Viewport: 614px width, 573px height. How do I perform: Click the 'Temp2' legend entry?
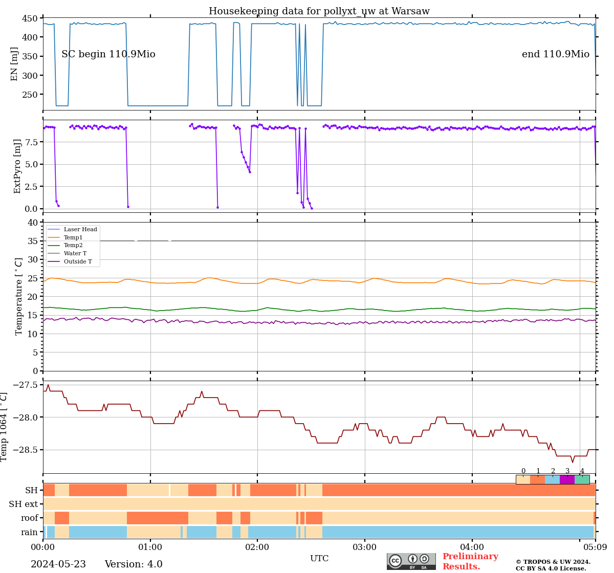click(65, 246)
